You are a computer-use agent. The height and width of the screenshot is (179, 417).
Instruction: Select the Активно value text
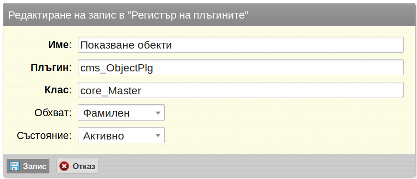(x=104, y=136)
